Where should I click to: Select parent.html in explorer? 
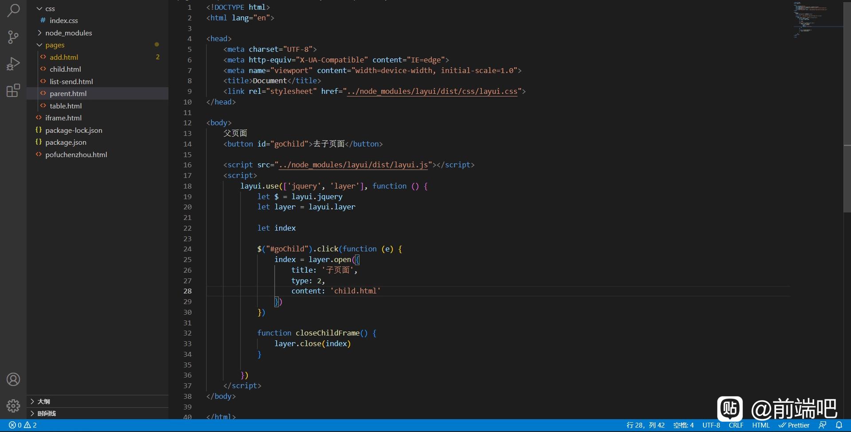tap(98, 93)
